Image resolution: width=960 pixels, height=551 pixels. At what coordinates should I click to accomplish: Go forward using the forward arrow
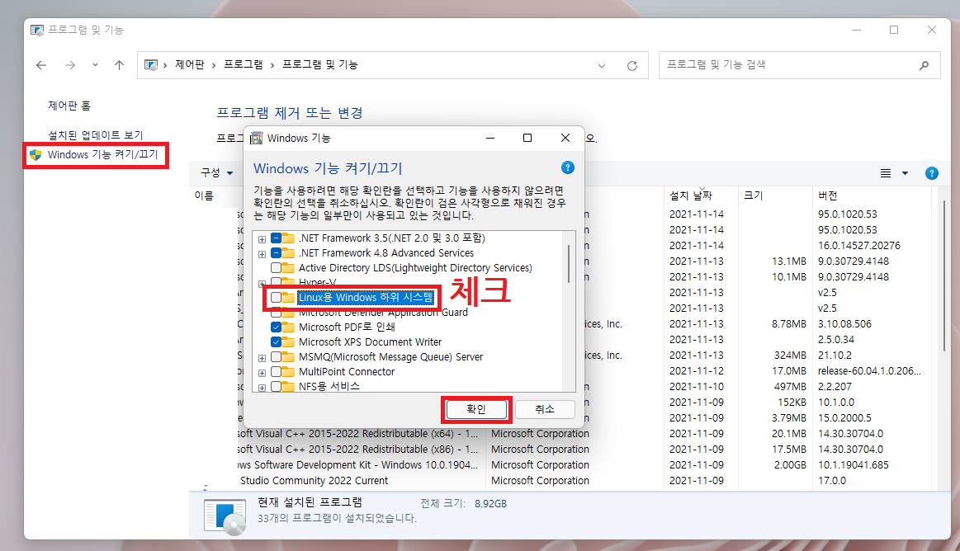click(x=70, y=65)
